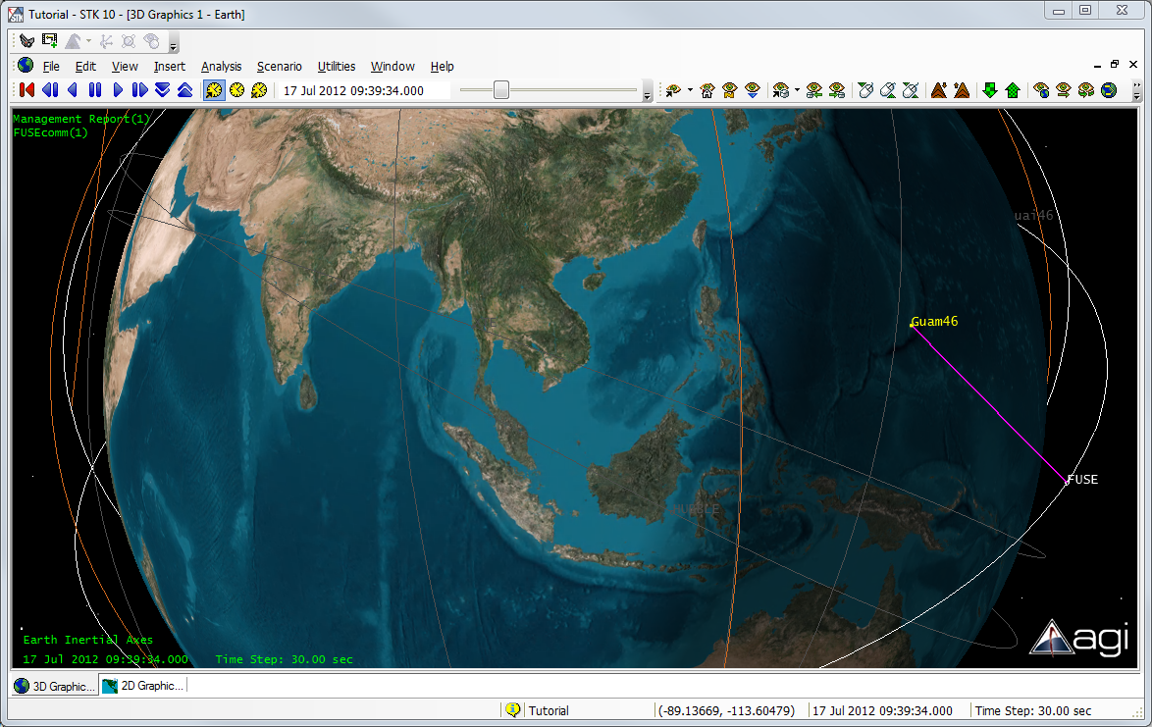Toggle the Real-time animation mode clock
This screenshot has width=1152, height=727.
(237, 90)
